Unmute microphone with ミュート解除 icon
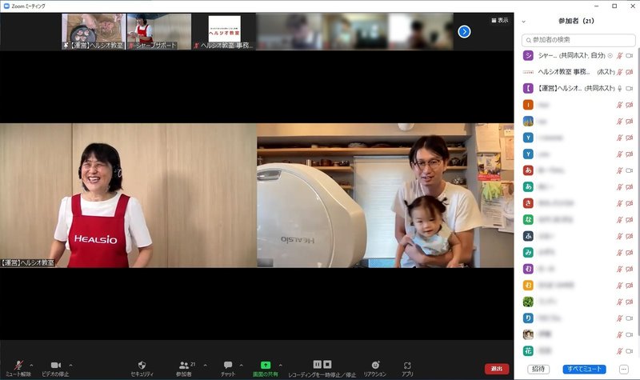The image size is (640, 380). click(x=18, y=365)
